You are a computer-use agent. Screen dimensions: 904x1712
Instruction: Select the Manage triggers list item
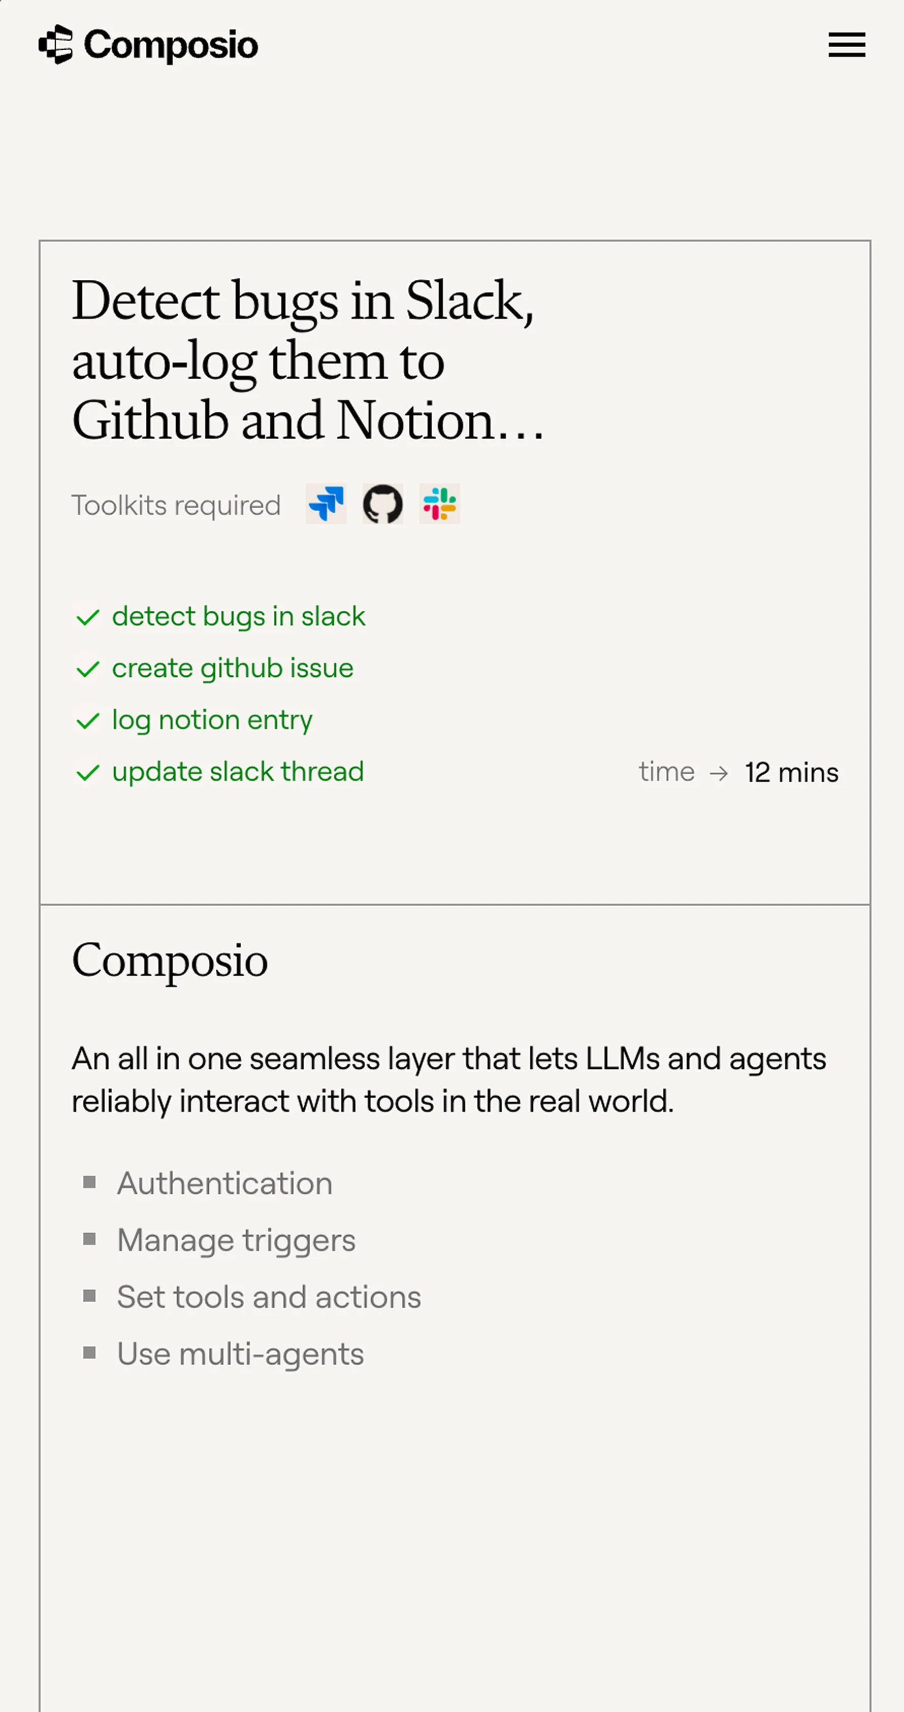point(236,1240)
